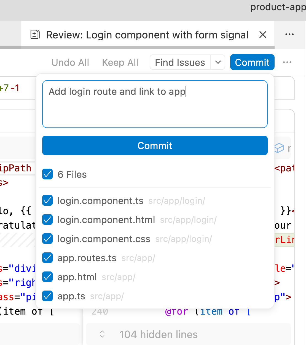Close the Review editor tab

263,35
